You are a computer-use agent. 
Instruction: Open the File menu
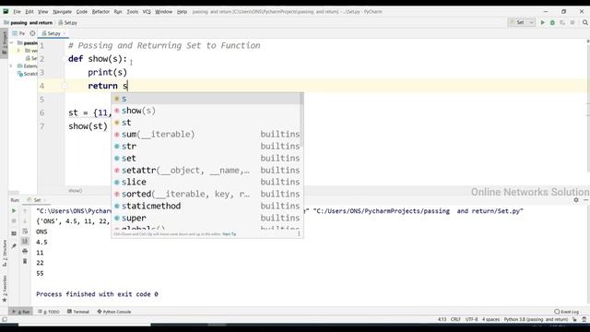pos(17,12)
